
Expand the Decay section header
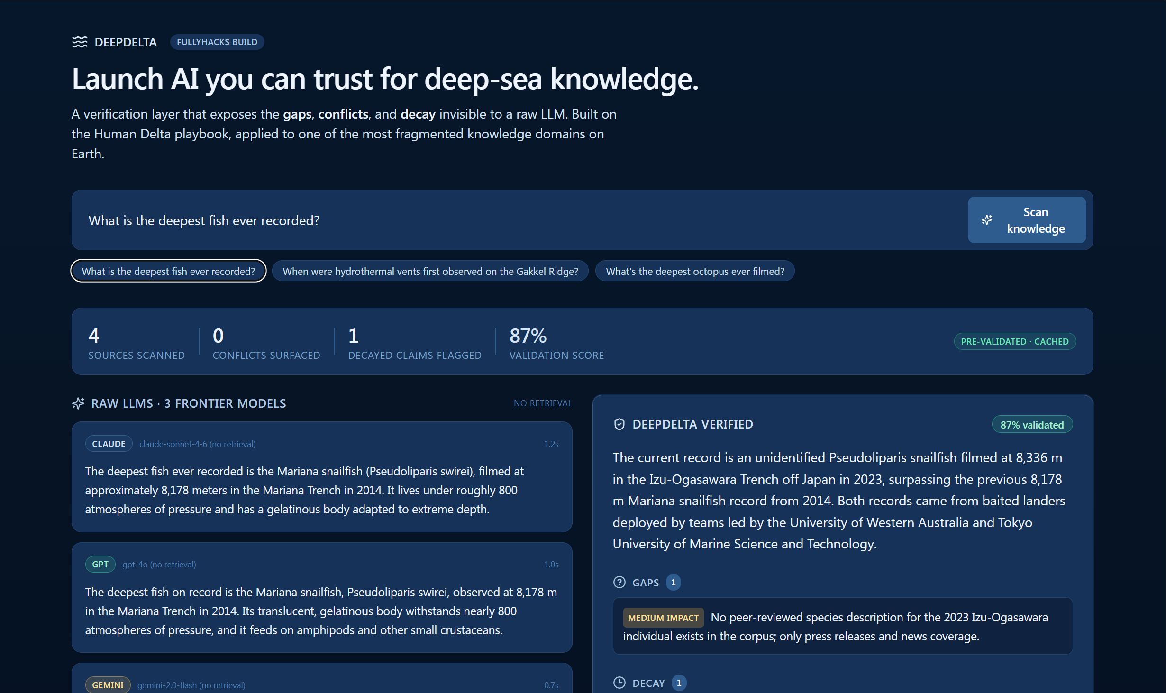tap(648, 683)
